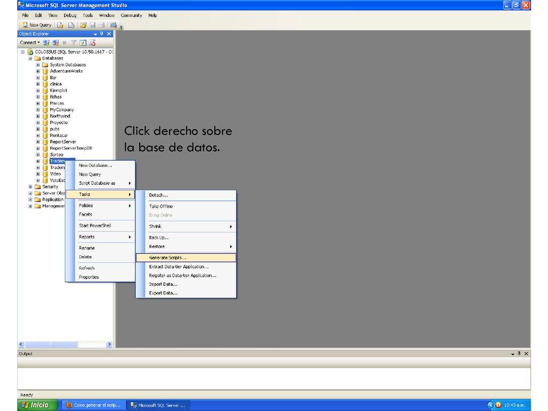Click the Open File folder icon
Image resolution: width=548 pixels, height=411 pixels.
[x=83, y=25]
